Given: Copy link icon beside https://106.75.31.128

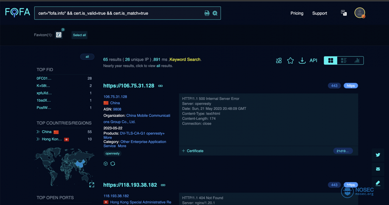Looking at the screenshot, I should click(x=160, y=86).
